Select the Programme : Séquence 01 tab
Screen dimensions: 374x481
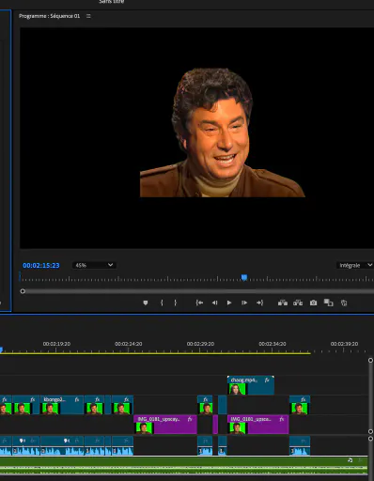[49, 16]
